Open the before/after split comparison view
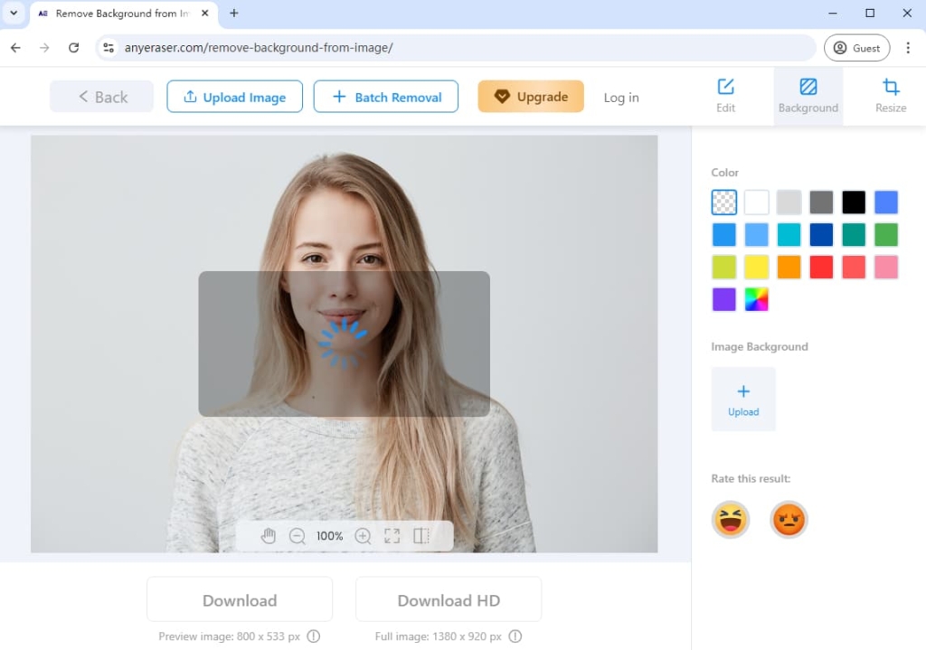The height and width of the screenshot is (650, 926). point(421,535)
